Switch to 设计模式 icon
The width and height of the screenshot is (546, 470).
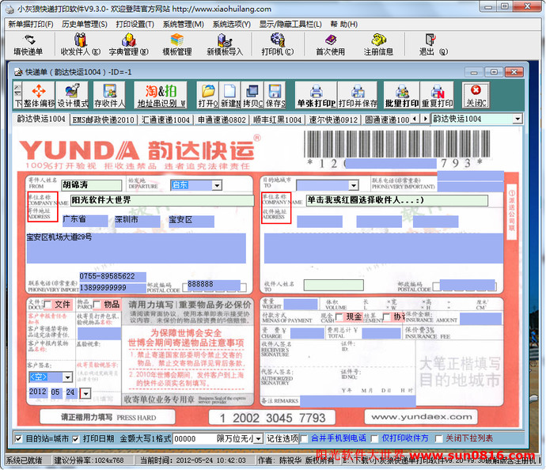click(x=73, y=95)
